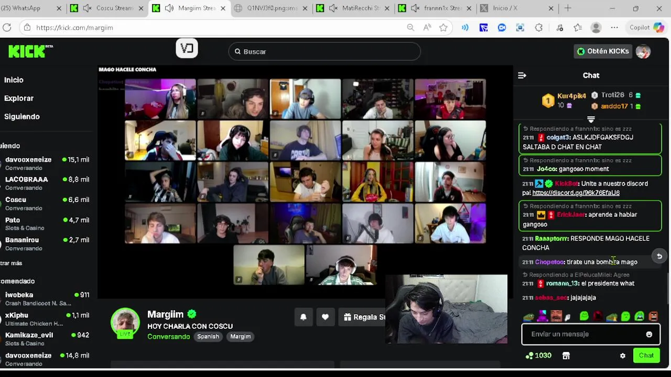Click the Kick logo in the header
671x377 pixels.
(x=30, y=51)
